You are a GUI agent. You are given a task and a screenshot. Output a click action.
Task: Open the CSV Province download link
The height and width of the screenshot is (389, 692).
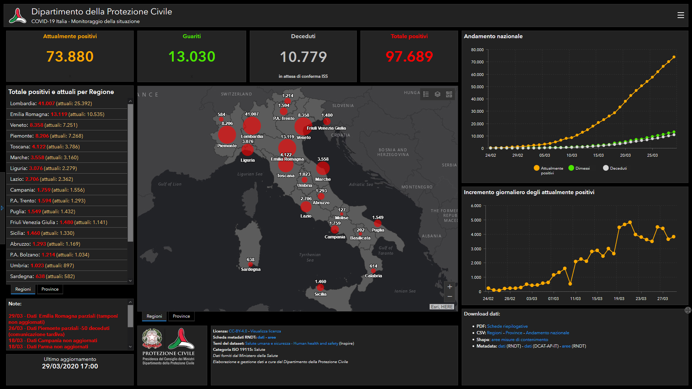514,333
